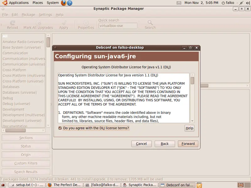Open the Applications menu
251x188 pixels.
tap(19, 3)
